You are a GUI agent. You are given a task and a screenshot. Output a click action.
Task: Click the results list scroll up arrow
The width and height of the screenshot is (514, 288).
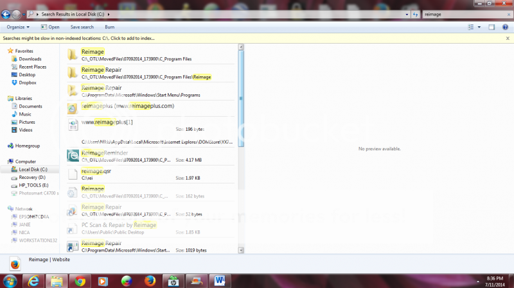241,47
